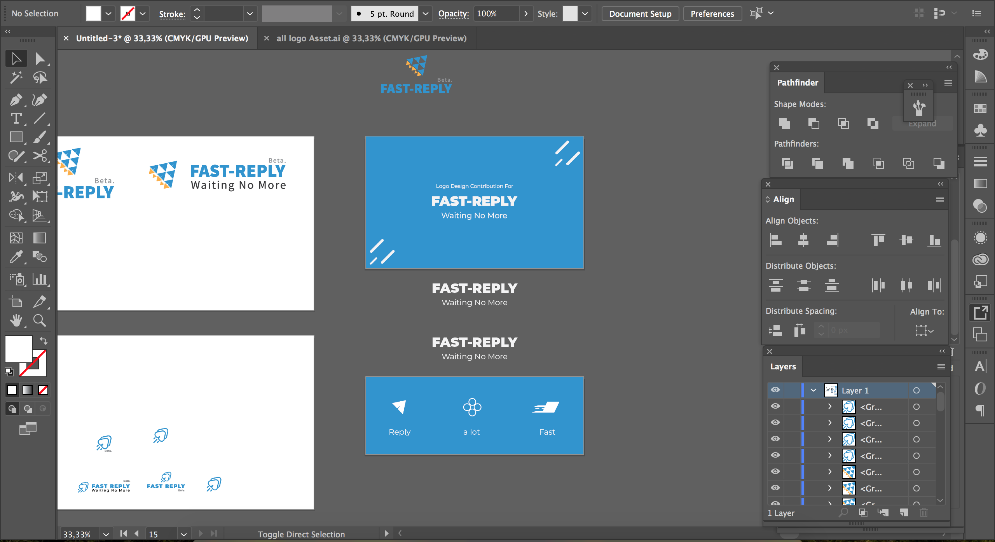Click Horizontal Align Center in Align panel
995x542 pixels.
pos(803,240)
